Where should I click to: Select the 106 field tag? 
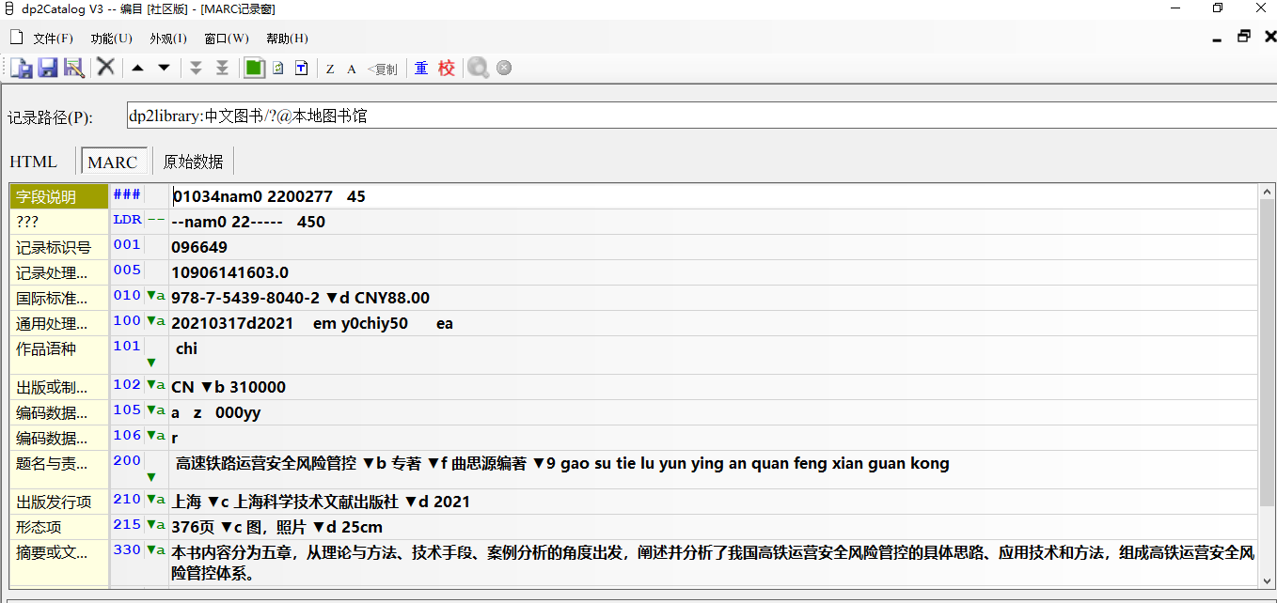tap(126, 435)
